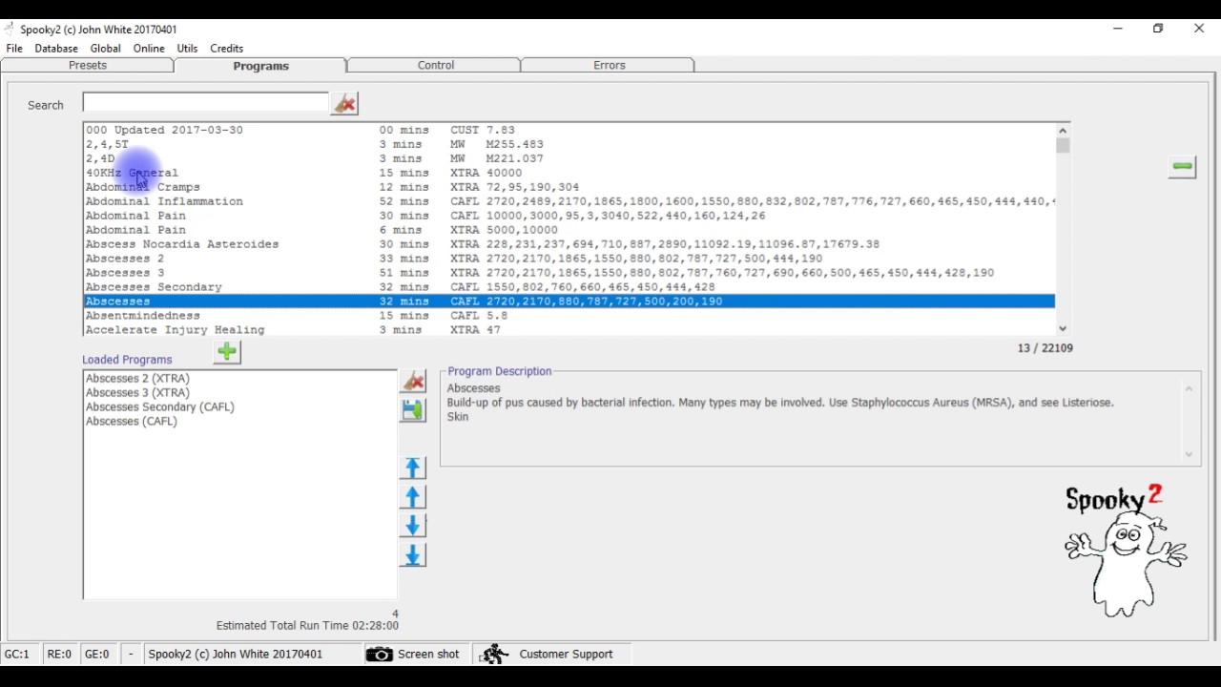This screenshot has width=1221, height=687.
Task: Click the green plus to add the program
Action: (x=227, y=352)
